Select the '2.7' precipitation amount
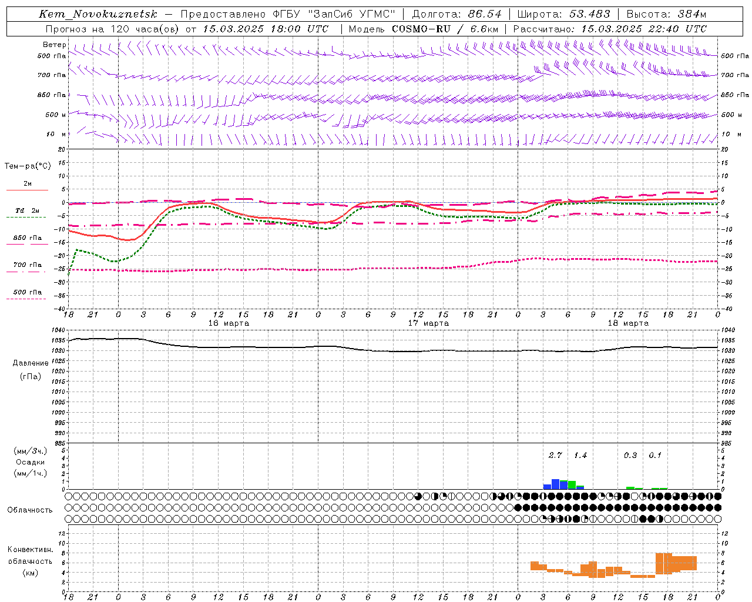This screenshot has height=602, width=752. click(x=555, y=456)
